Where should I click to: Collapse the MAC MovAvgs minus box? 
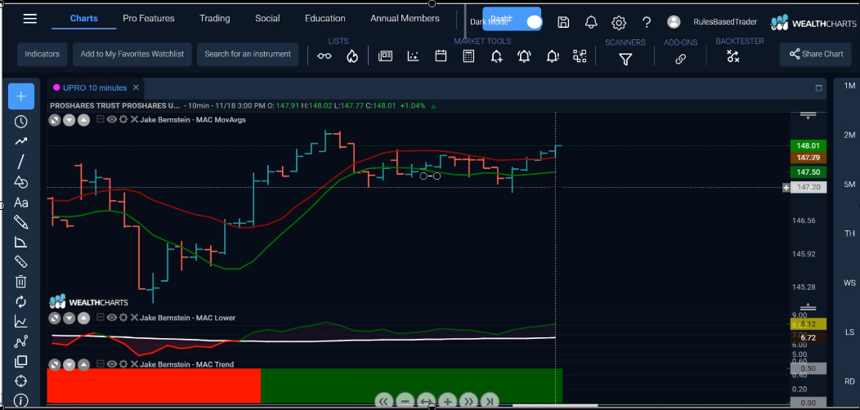(x=101, y=119)
